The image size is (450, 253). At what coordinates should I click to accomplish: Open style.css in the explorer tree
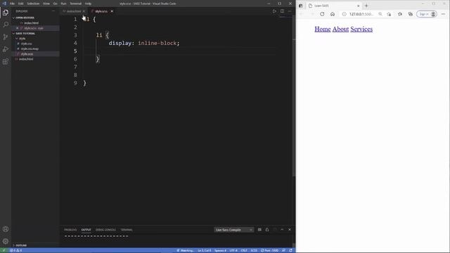point(26,44)
